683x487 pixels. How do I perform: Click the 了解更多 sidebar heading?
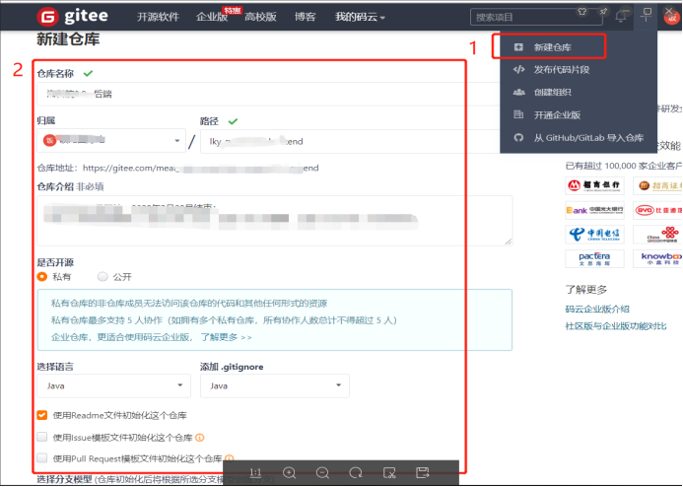tap(585, 289)
